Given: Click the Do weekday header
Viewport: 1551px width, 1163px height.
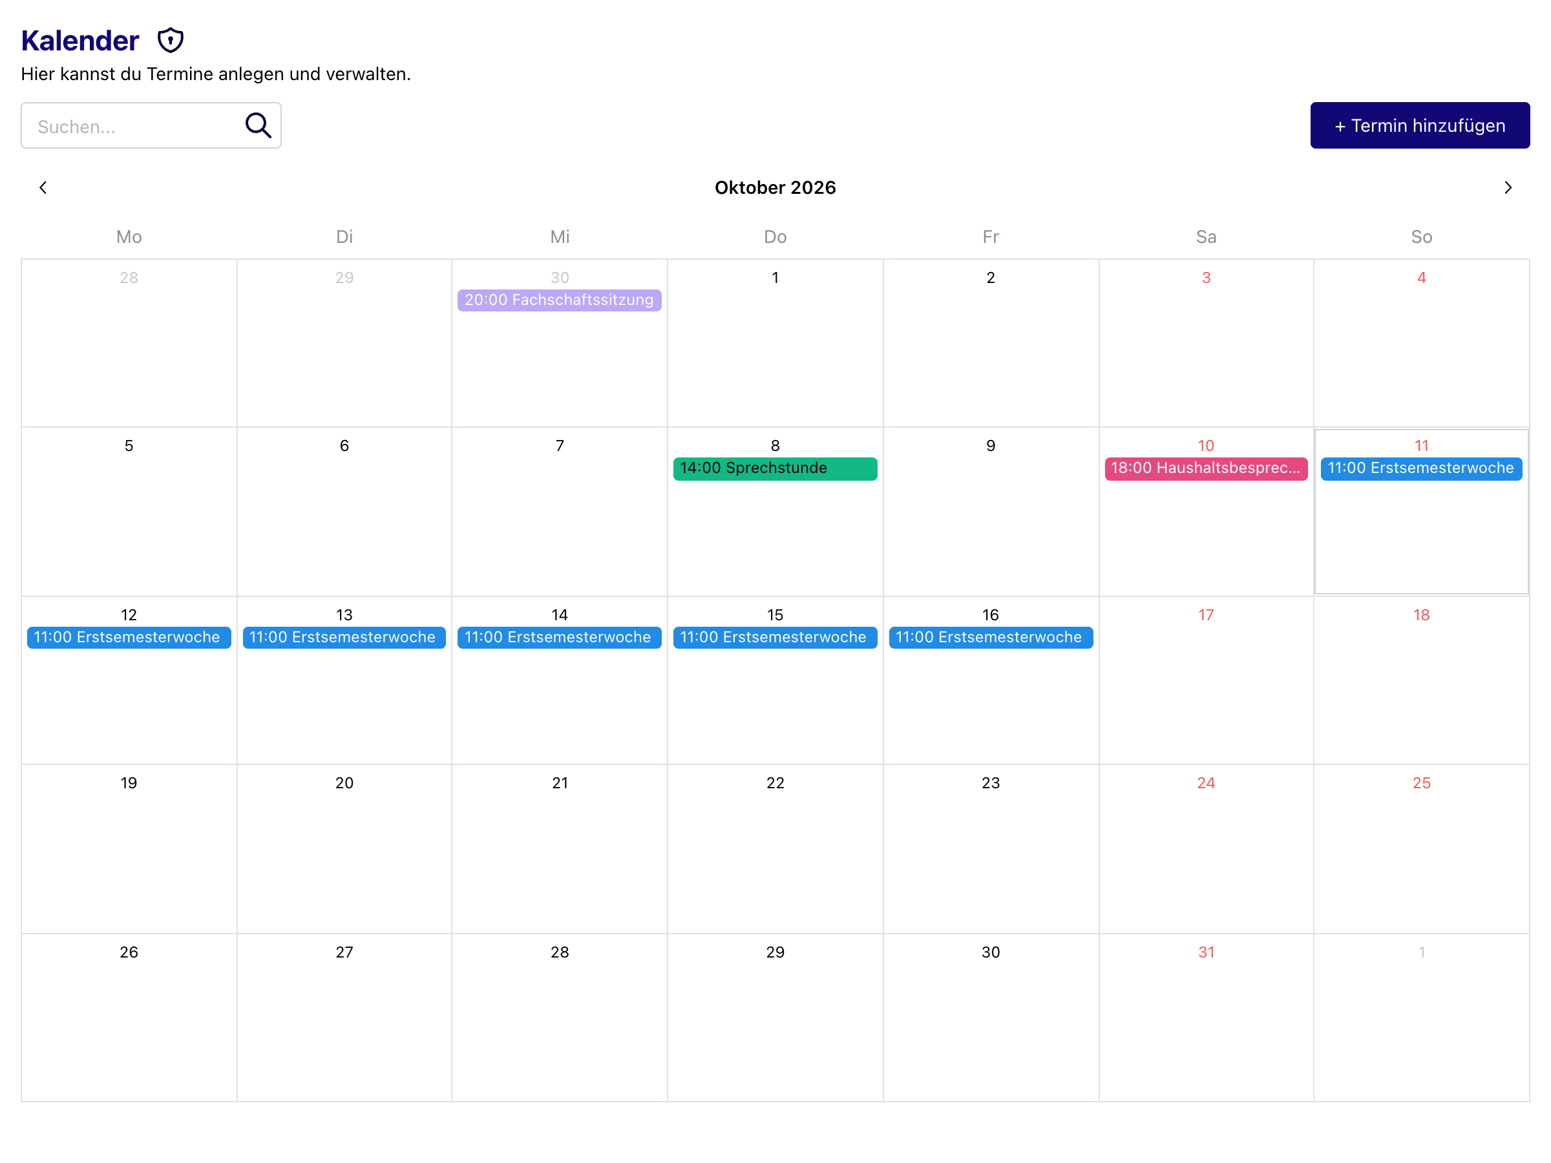Looking at the screenshot, I should point(775,237).
